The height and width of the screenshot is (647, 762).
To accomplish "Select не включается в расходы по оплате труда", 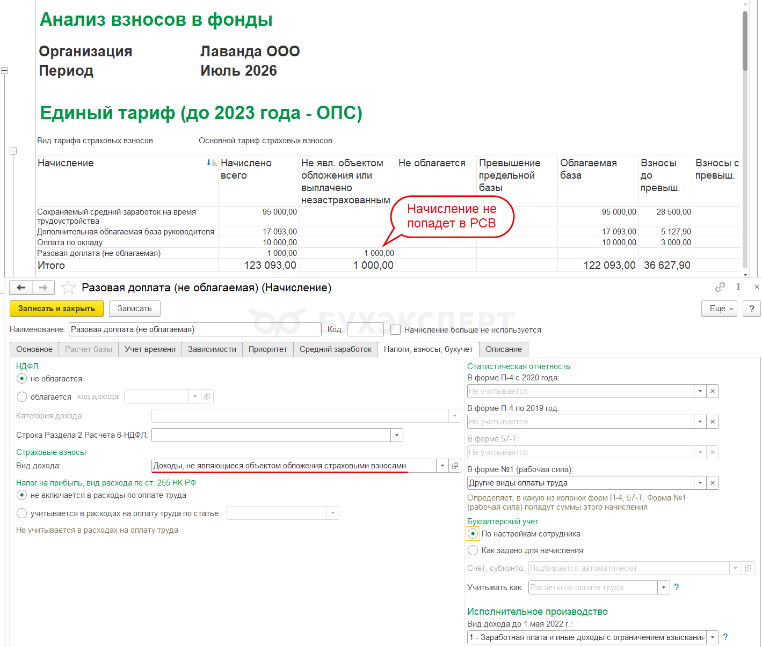I will [x=22, y=495].
